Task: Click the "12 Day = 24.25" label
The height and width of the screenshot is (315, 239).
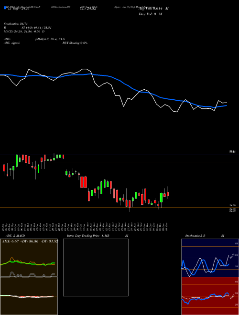Action: pos(18,9)
